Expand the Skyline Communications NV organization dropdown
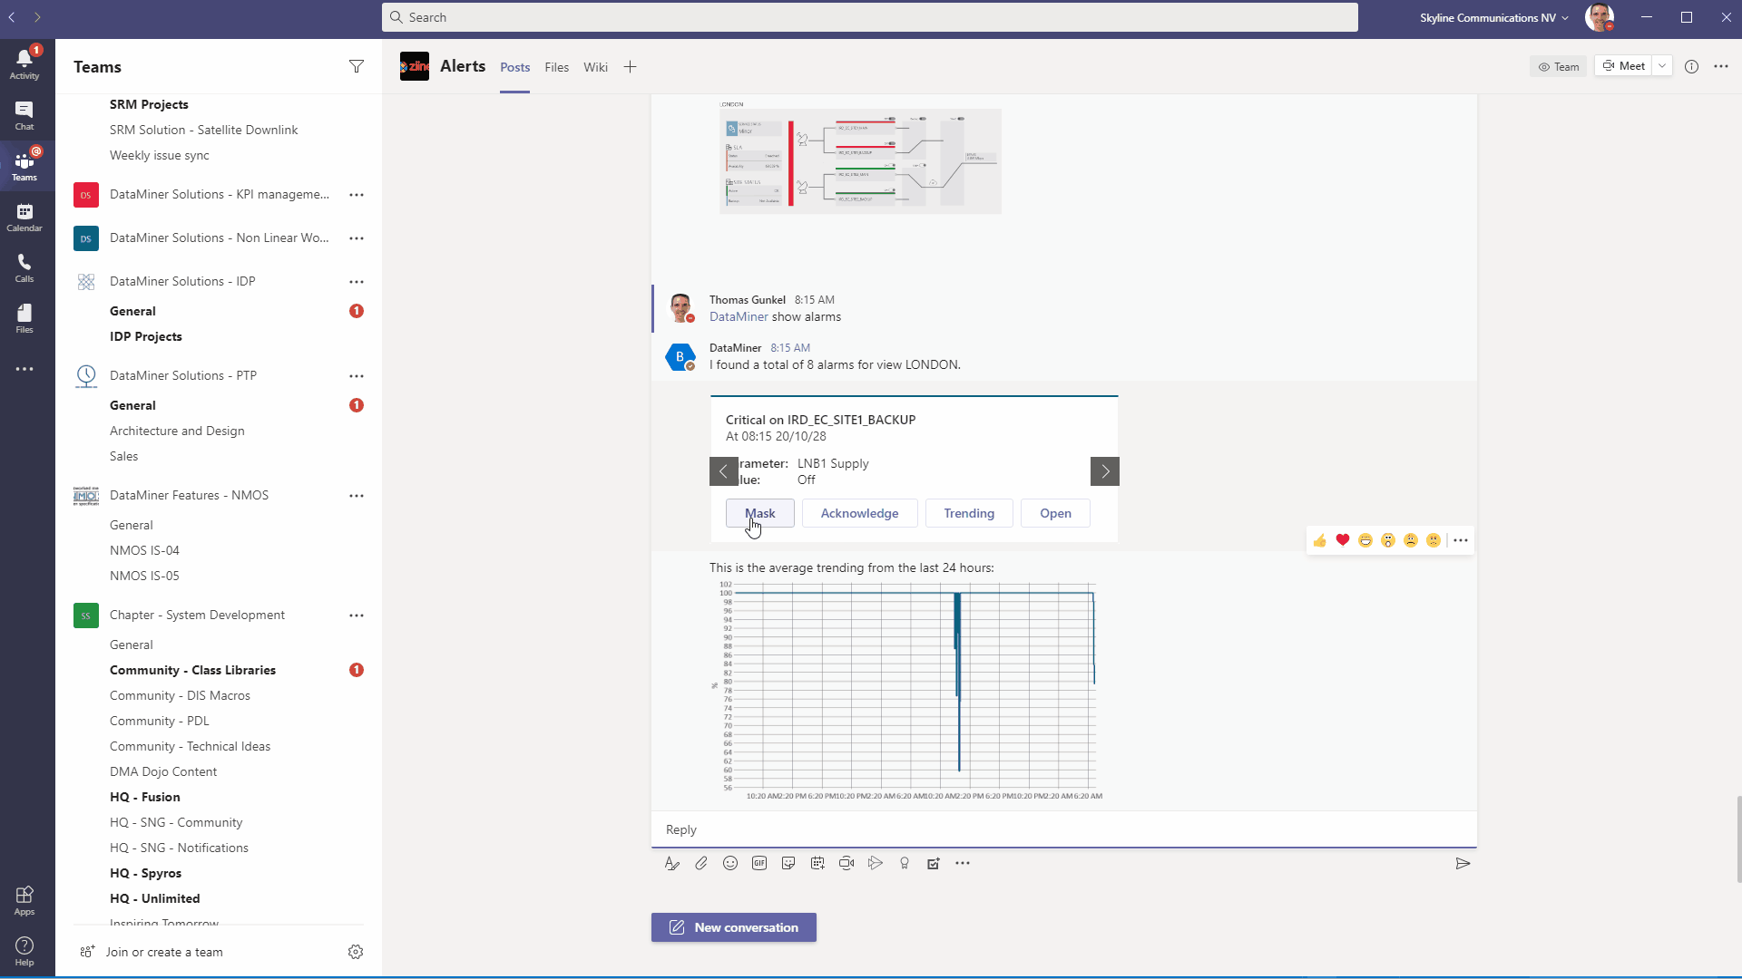 coord(1494,17)
